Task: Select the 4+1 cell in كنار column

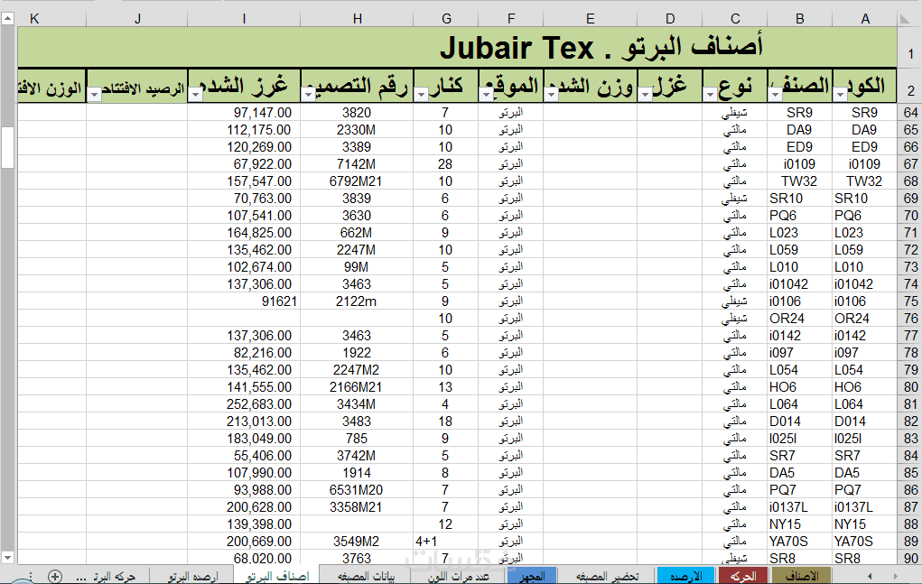Action: (446, 541)
